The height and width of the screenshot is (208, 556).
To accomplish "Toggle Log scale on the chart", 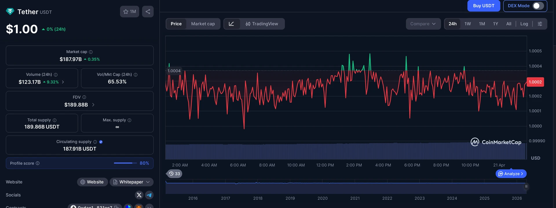I will pos(524,24).
